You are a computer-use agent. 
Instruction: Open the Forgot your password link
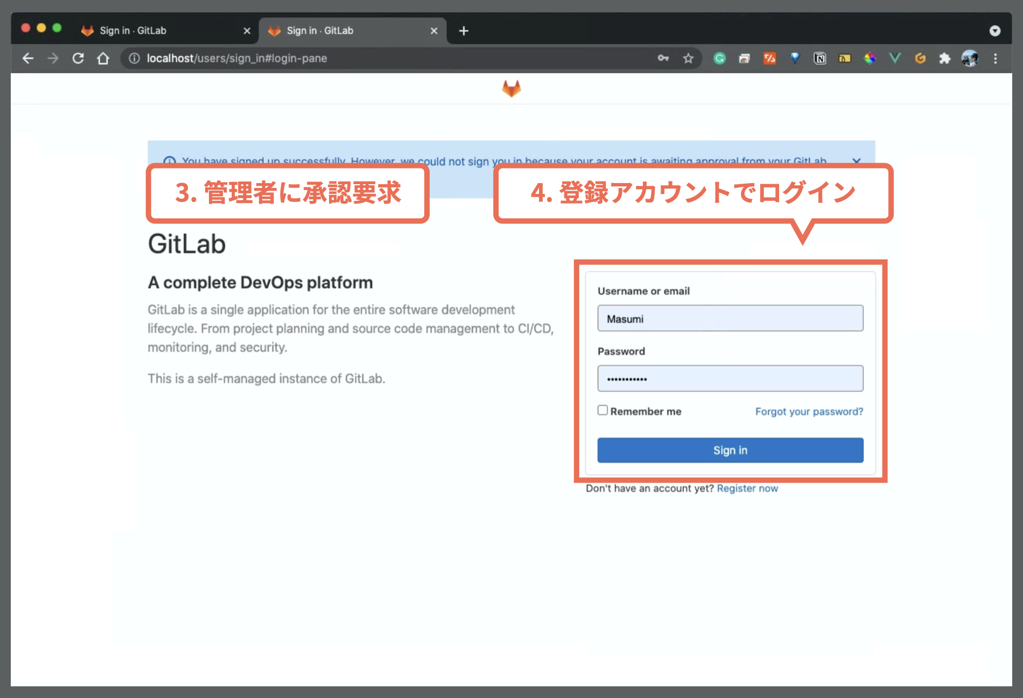(809, 411)
